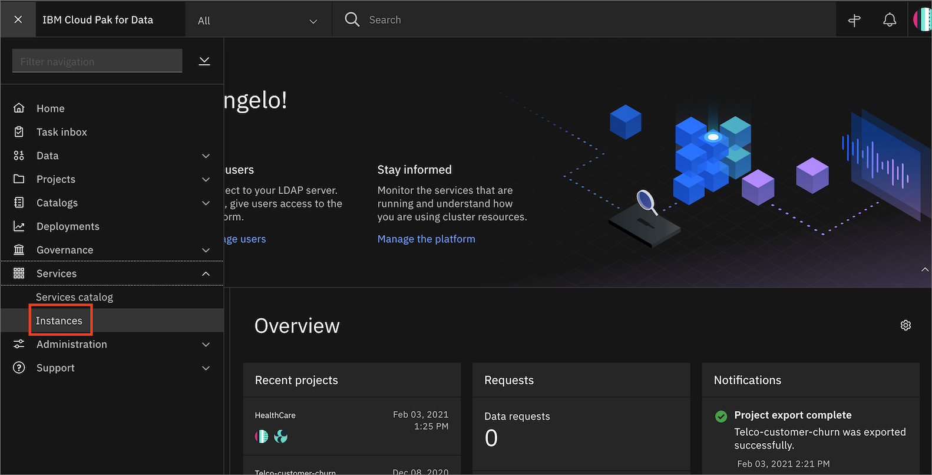This screenshot has width=932, height=475.
Task: Open Deployments from the navigation
Action: point(68,226)
